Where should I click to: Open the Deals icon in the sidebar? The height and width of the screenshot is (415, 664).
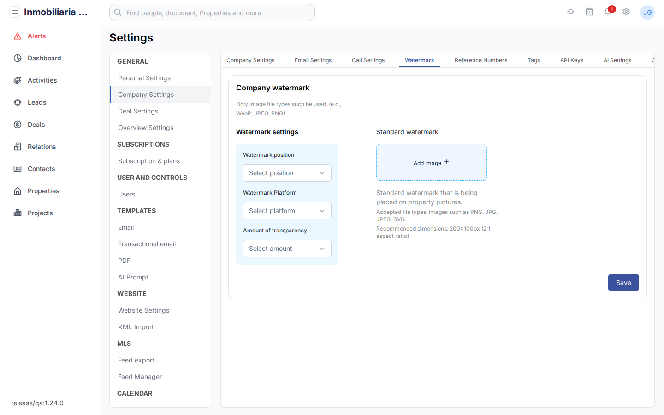click(x=18, y=125)
